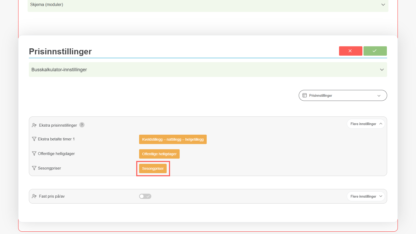The height and width of the screenshot is (234, 416).
Task: Click the Skjema (moduler) header text
Action: (x=47, y=5)
